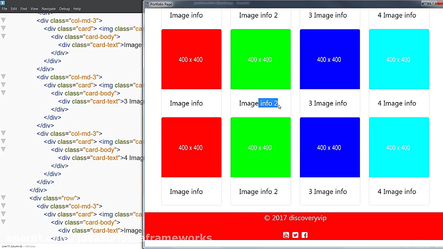Viewport: 443px width, 249px height.
Task: Select the red 400 x 400 placeholder image
Action: coord(191,59)
